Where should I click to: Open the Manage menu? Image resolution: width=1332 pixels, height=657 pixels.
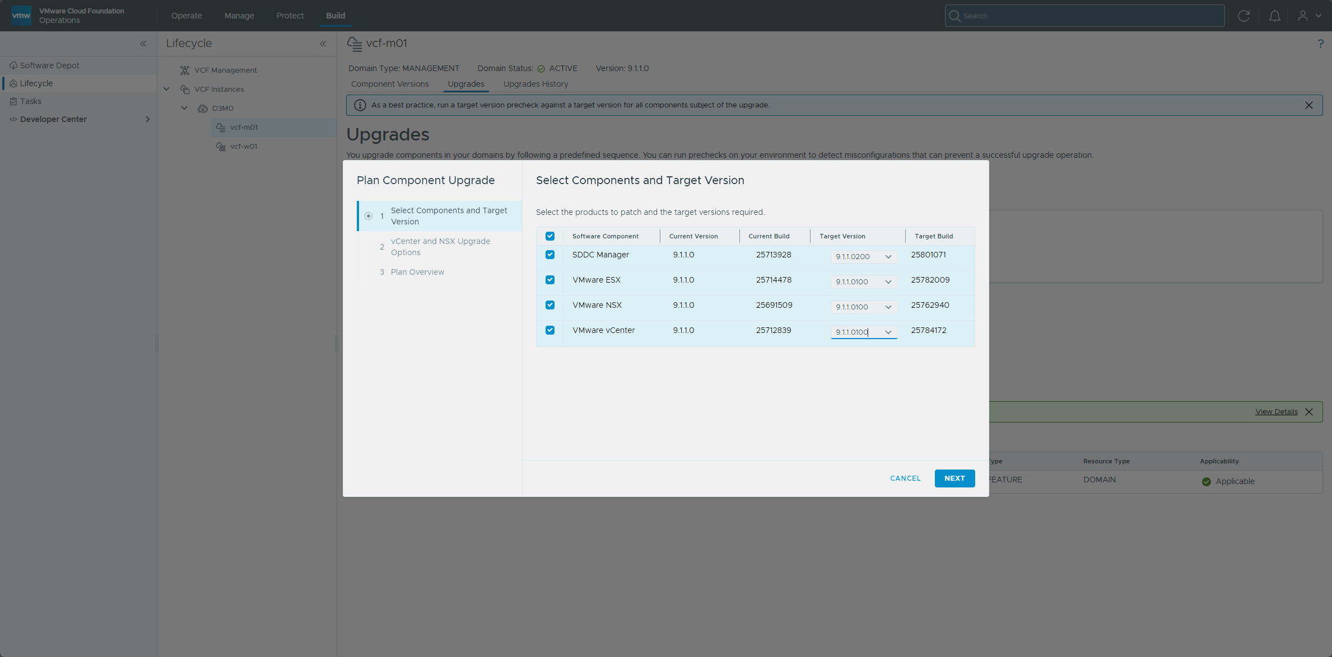[239, 16]
